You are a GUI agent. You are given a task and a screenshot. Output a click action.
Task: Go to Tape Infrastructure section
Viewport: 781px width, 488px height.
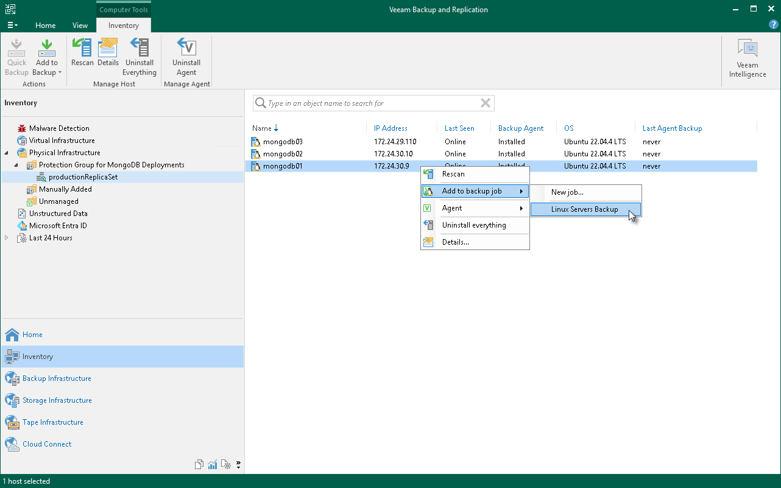[x=52, y=422]
